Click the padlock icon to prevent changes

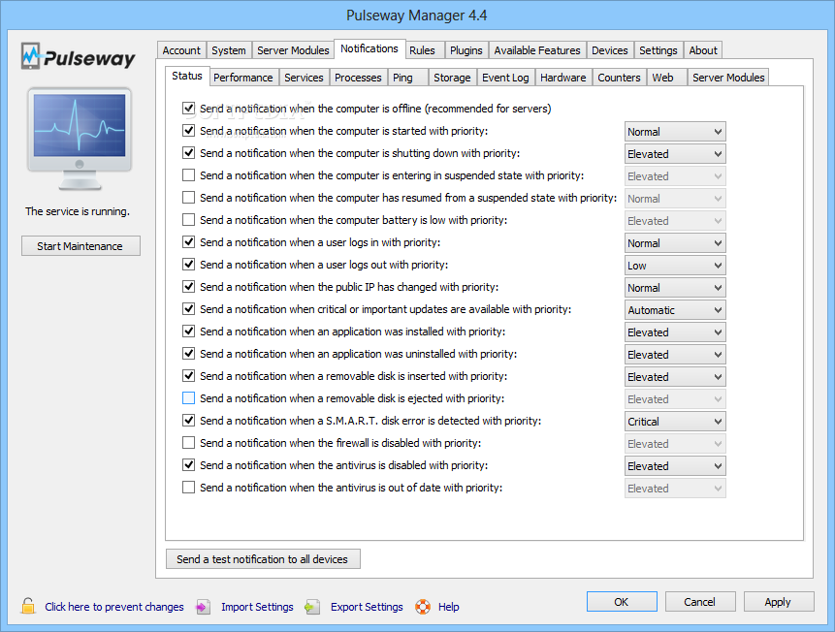click(x=28, y=606)
